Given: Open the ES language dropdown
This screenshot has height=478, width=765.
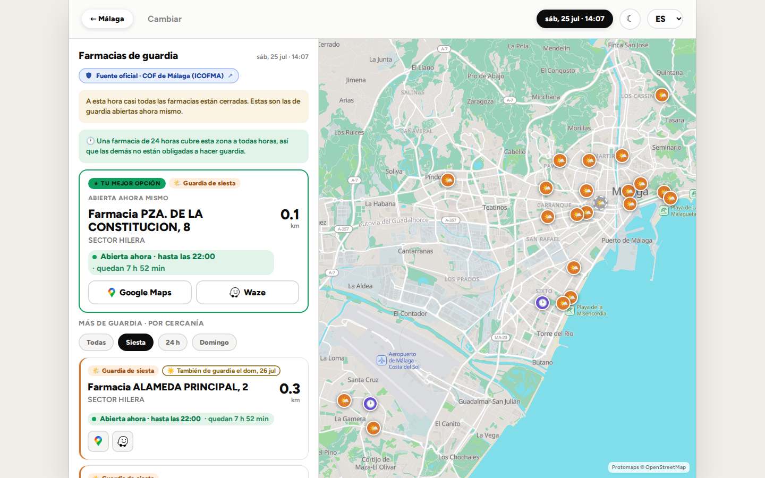Looking at the screenshot, I should [665, 19].
